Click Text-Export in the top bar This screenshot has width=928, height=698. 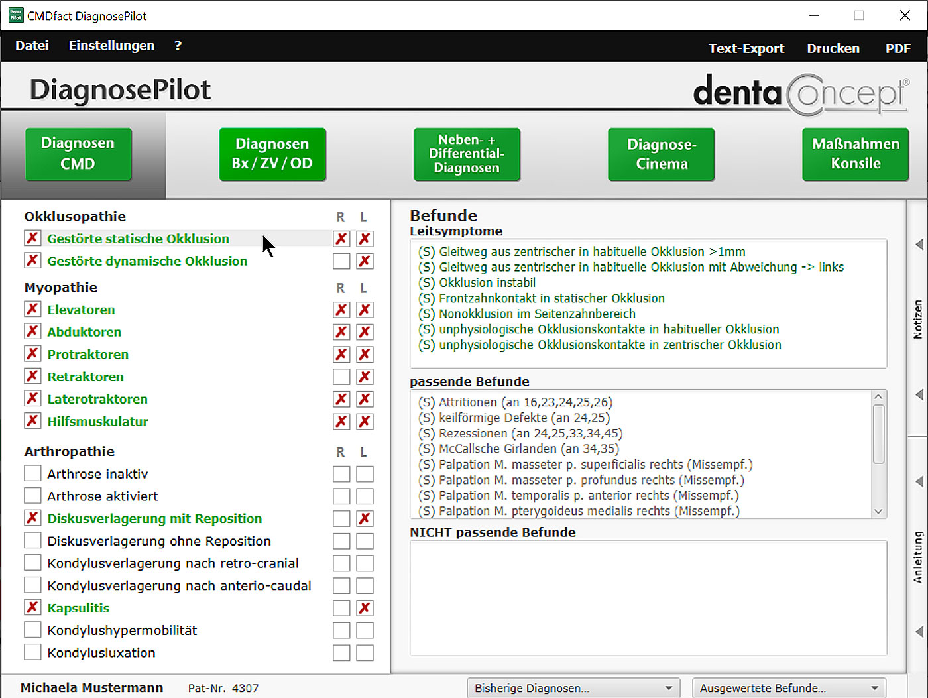[x=746, y=48]
